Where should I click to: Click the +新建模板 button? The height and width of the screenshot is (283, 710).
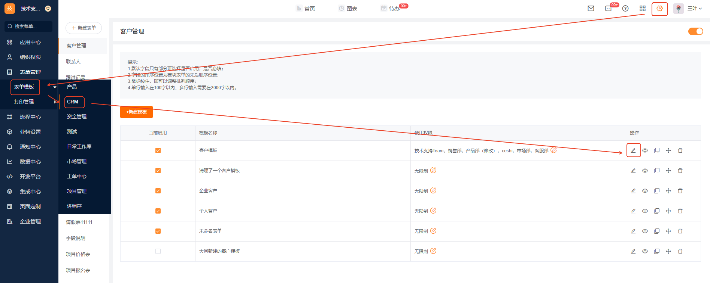(x=136, y=112)
